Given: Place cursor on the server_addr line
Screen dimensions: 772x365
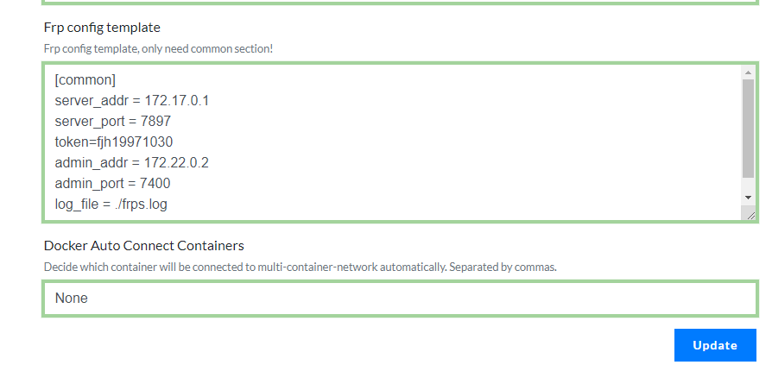Looking at the screenshot, I should [131, 101].
